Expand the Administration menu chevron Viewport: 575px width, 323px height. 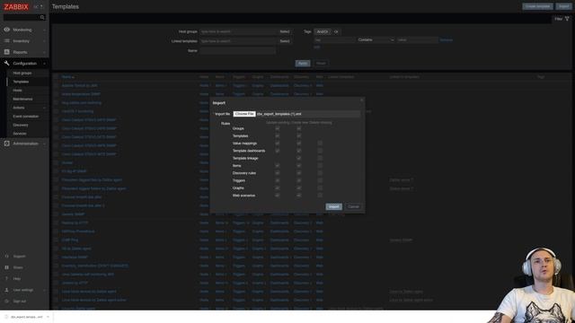tap(44, 144)
